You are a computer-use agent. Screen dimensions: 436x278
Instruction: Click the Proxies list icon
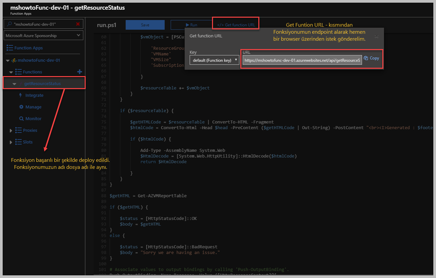(19, 130)
